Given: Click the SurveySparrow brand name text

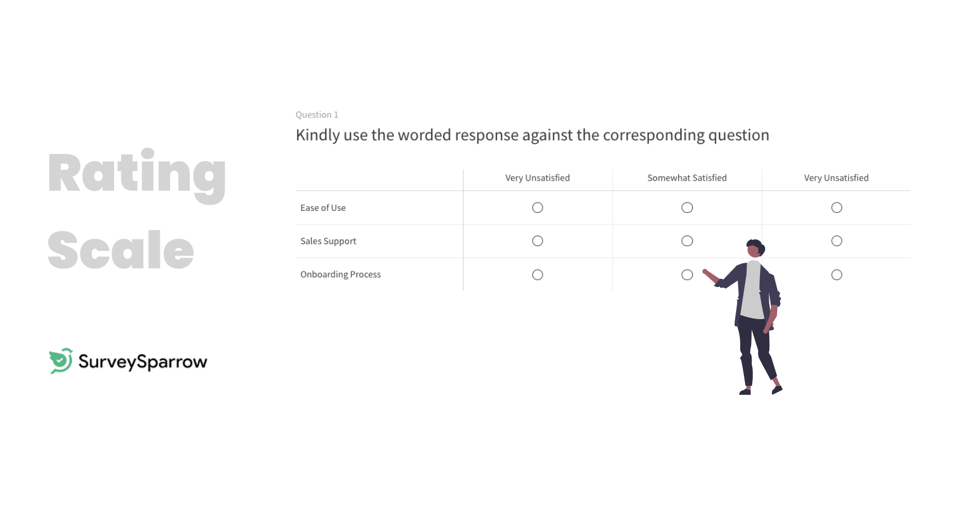Looking at the screenshot, I should 141,362.
